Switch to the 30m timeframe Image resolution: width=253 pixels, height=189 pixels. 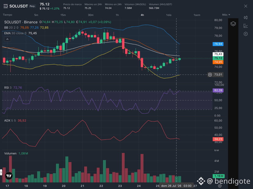click(91, 15)
